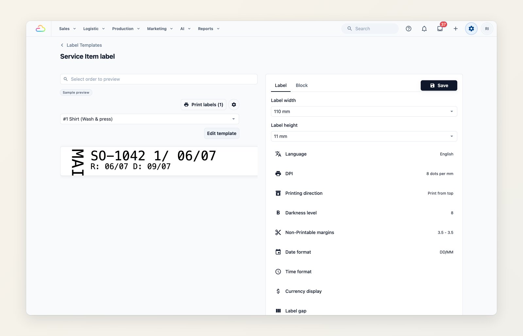Expand the #1 Shirt (Wash & press) selector
The height and width of the screenshot is (336, 523).
tap(149, 119)
